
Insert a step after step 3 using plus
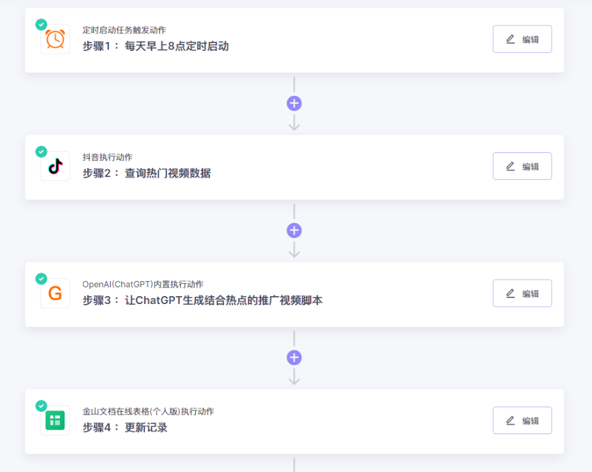294,358
